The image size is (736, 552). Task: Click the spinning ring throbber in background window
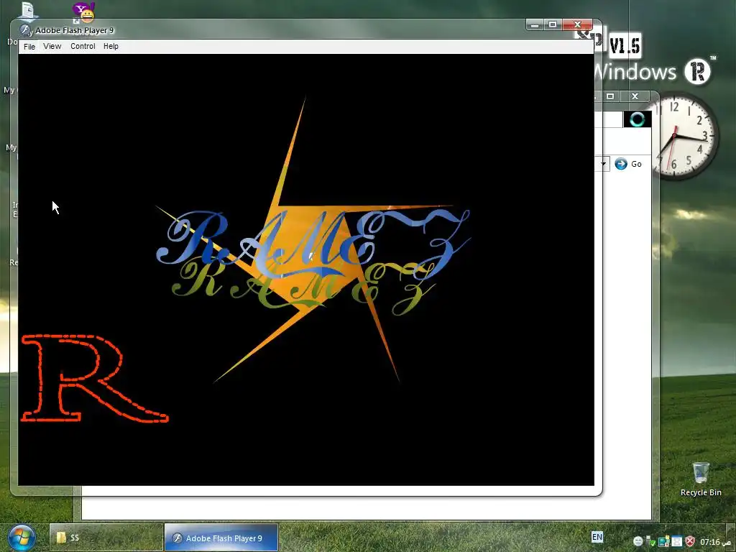click(x=637, y=120)
